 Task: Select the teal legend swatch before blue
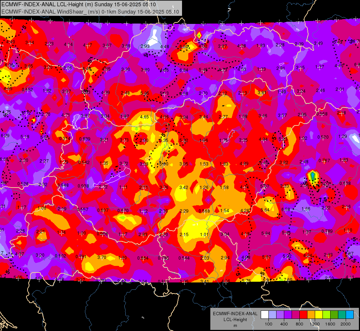point(342,314)
